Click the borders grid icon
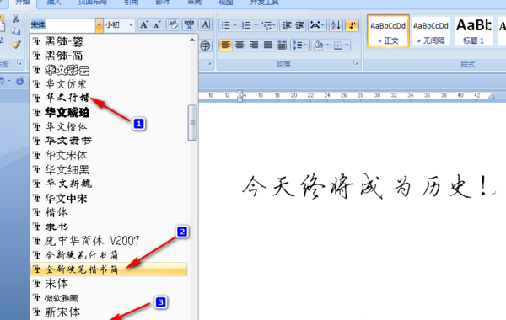 338,45
